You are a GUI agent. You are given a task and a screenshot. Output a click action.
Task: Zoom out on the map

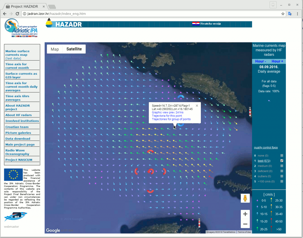pos(245,224)
